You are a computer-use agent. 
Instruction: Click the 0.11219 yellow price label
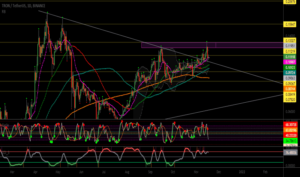[290, 51]
